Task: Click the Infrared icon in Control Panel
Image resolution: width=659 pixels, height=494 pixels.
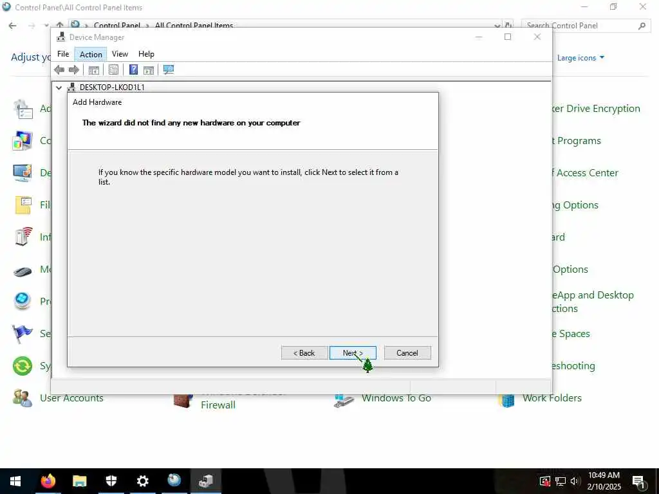Action: (x=23, y=237)
